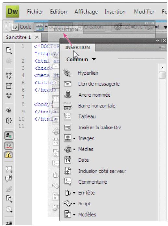
Task: Click the INSERTION panel scrollbar thumb
Action: click(162, 75)
